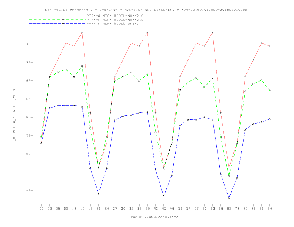
Task: Click y-axis tick label 56
Action: pos(29,136)
